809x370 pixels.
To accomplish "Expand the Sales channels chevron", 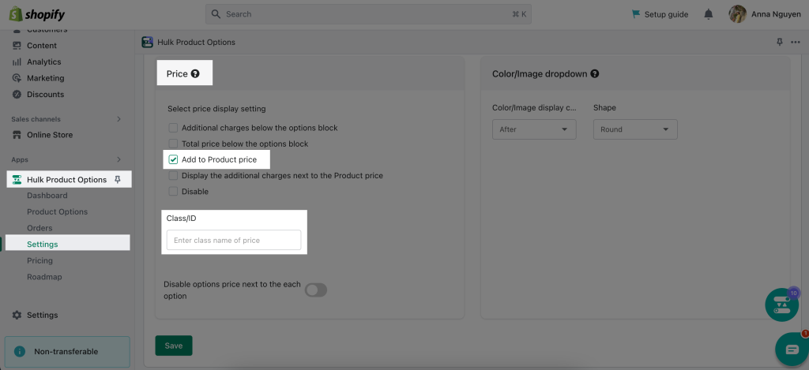I will pos(119,119).
